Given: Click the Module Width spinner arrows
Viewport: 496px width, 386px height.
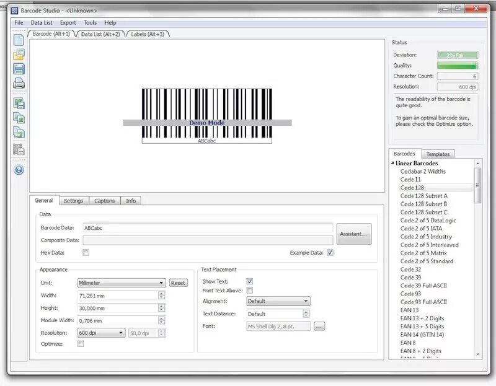Looking at the screenshot, I should point(162,320).
